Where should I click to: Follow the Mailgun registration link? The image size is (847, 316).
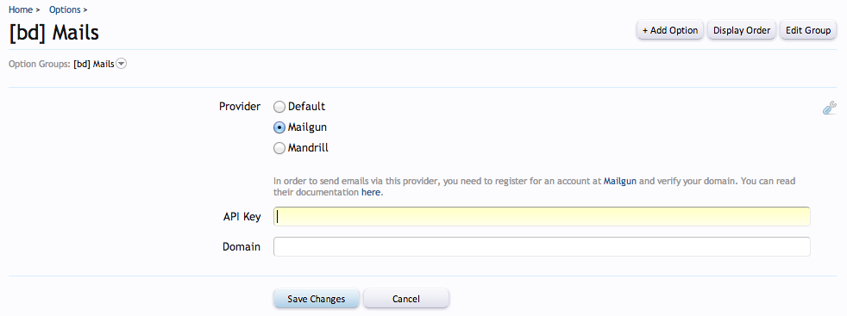(620, 181)
